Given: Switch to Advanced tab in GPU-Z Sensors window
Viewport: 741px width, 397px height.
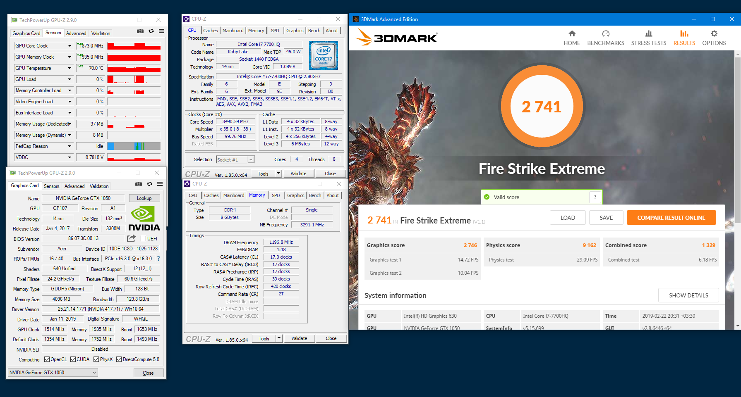Looking at the screenshot, I should [76, 33].
